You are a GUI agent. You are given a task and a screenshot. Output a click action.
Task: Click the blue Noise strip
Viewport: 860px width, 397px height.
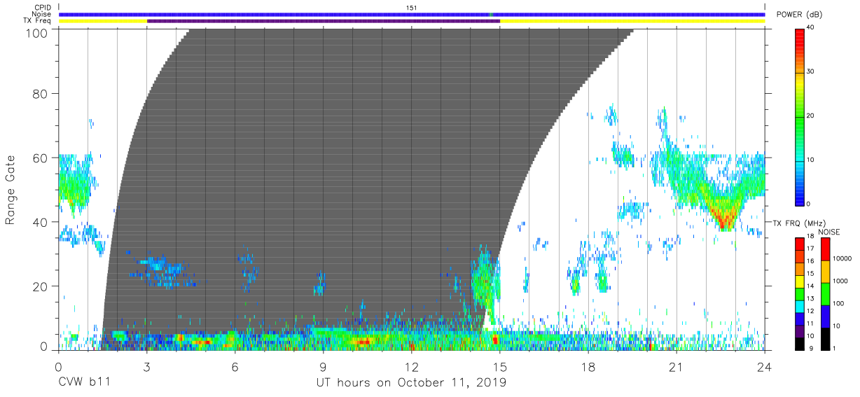coord(412,14)
